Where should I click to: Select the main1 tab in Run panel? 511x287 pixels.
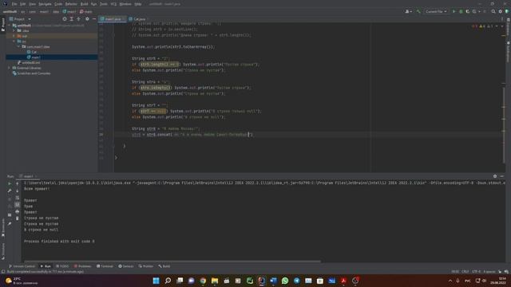(x=28, y=176)
